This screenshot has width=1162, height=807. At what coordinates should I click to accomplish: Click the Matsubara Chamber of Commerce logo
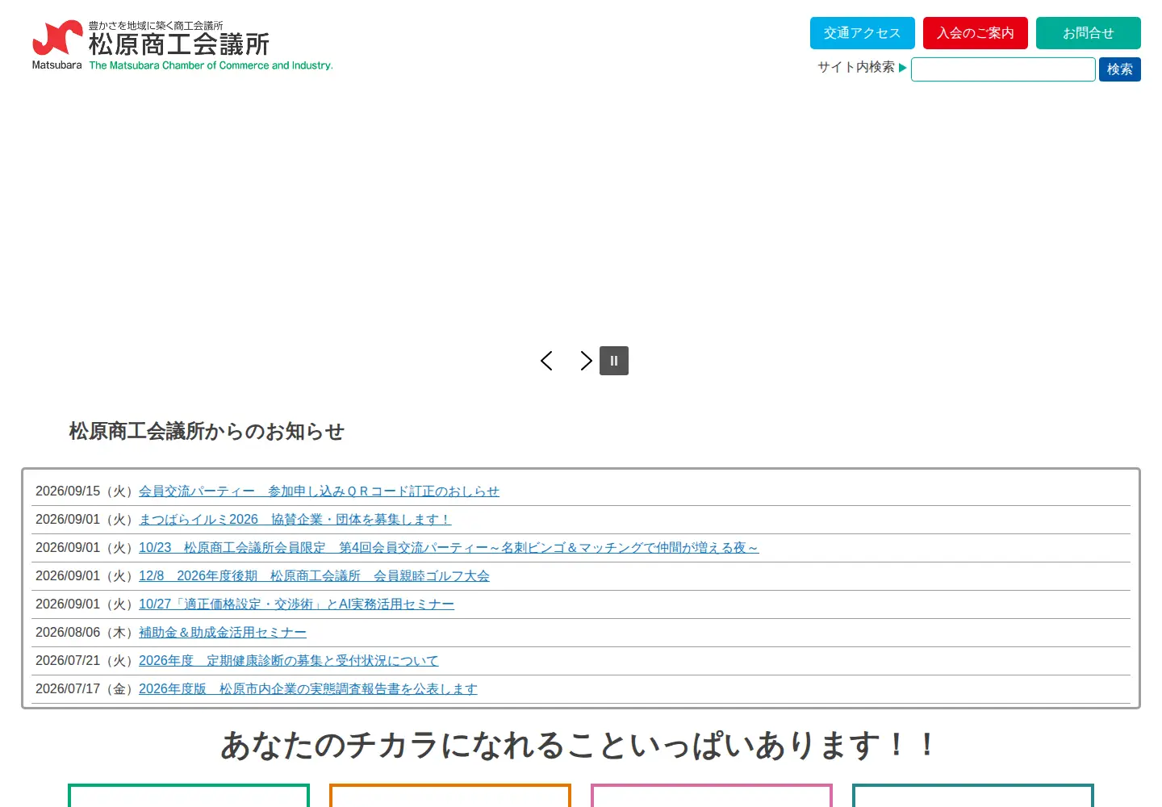point(182,45)
